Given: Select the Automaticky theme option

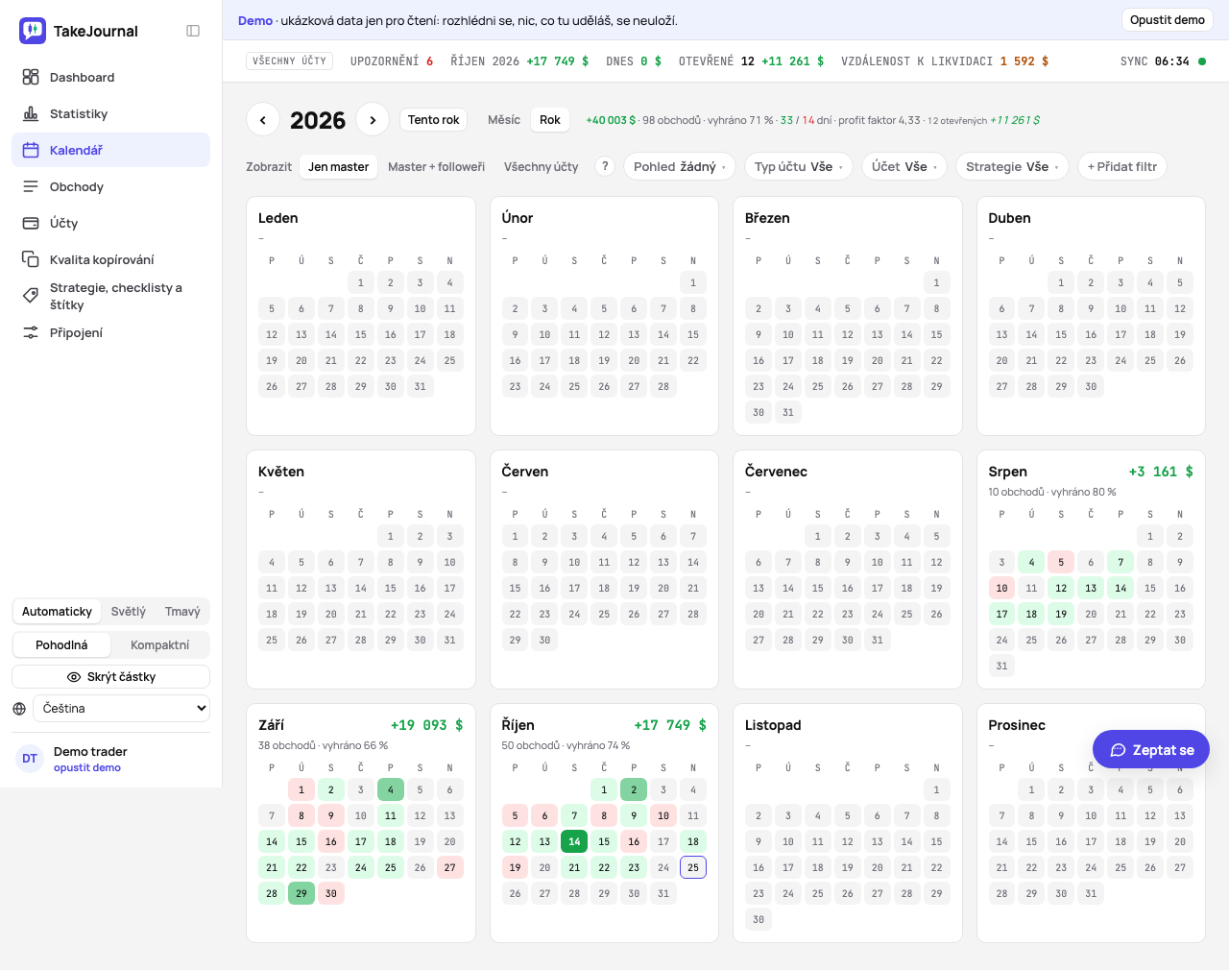Looking at the screenshot, I should coord(57,612).
